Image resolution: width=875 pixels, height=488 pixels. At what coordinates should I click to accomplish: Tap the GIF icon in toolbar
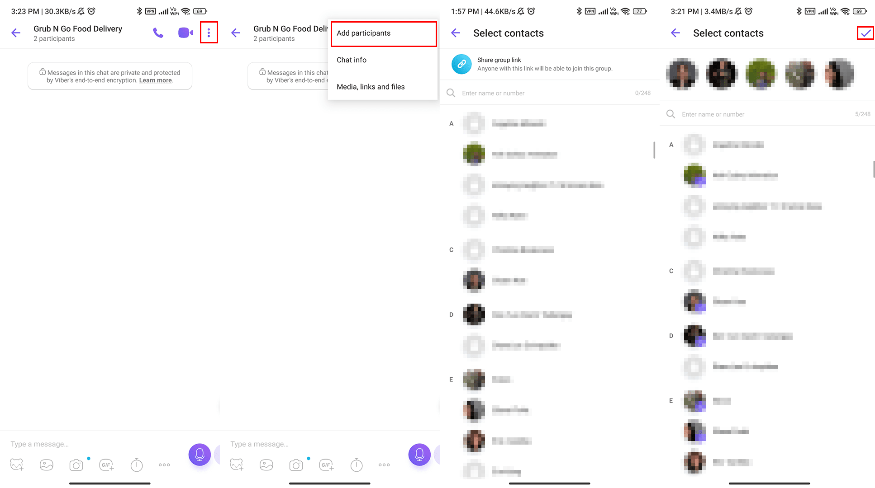pos(106,465)
